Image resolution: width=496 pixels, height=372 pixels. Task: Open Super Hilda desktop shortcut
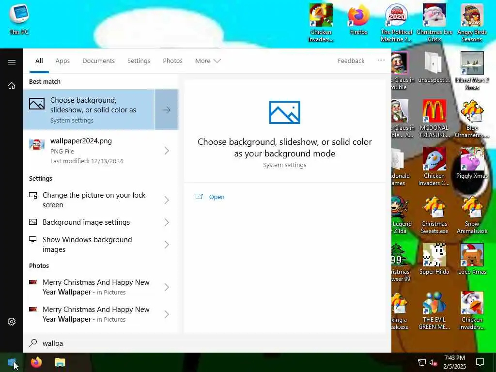tap(434, 259)
